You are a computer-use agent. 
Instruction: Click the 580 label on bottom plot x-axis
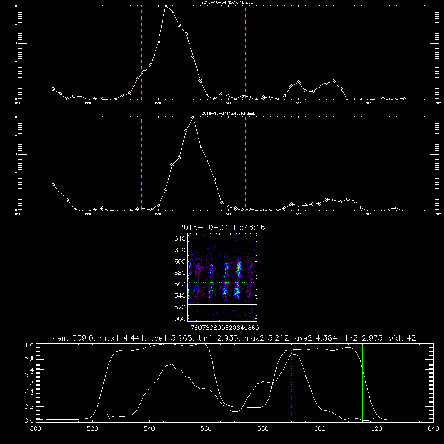263,429
